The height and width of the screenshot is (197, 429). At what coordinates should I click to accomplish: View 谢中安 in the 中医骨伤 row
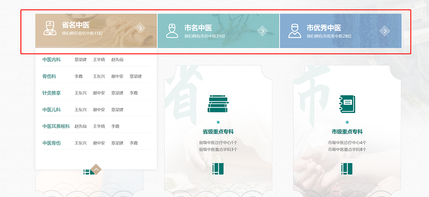pyautogui.click(x=99, y=143)
